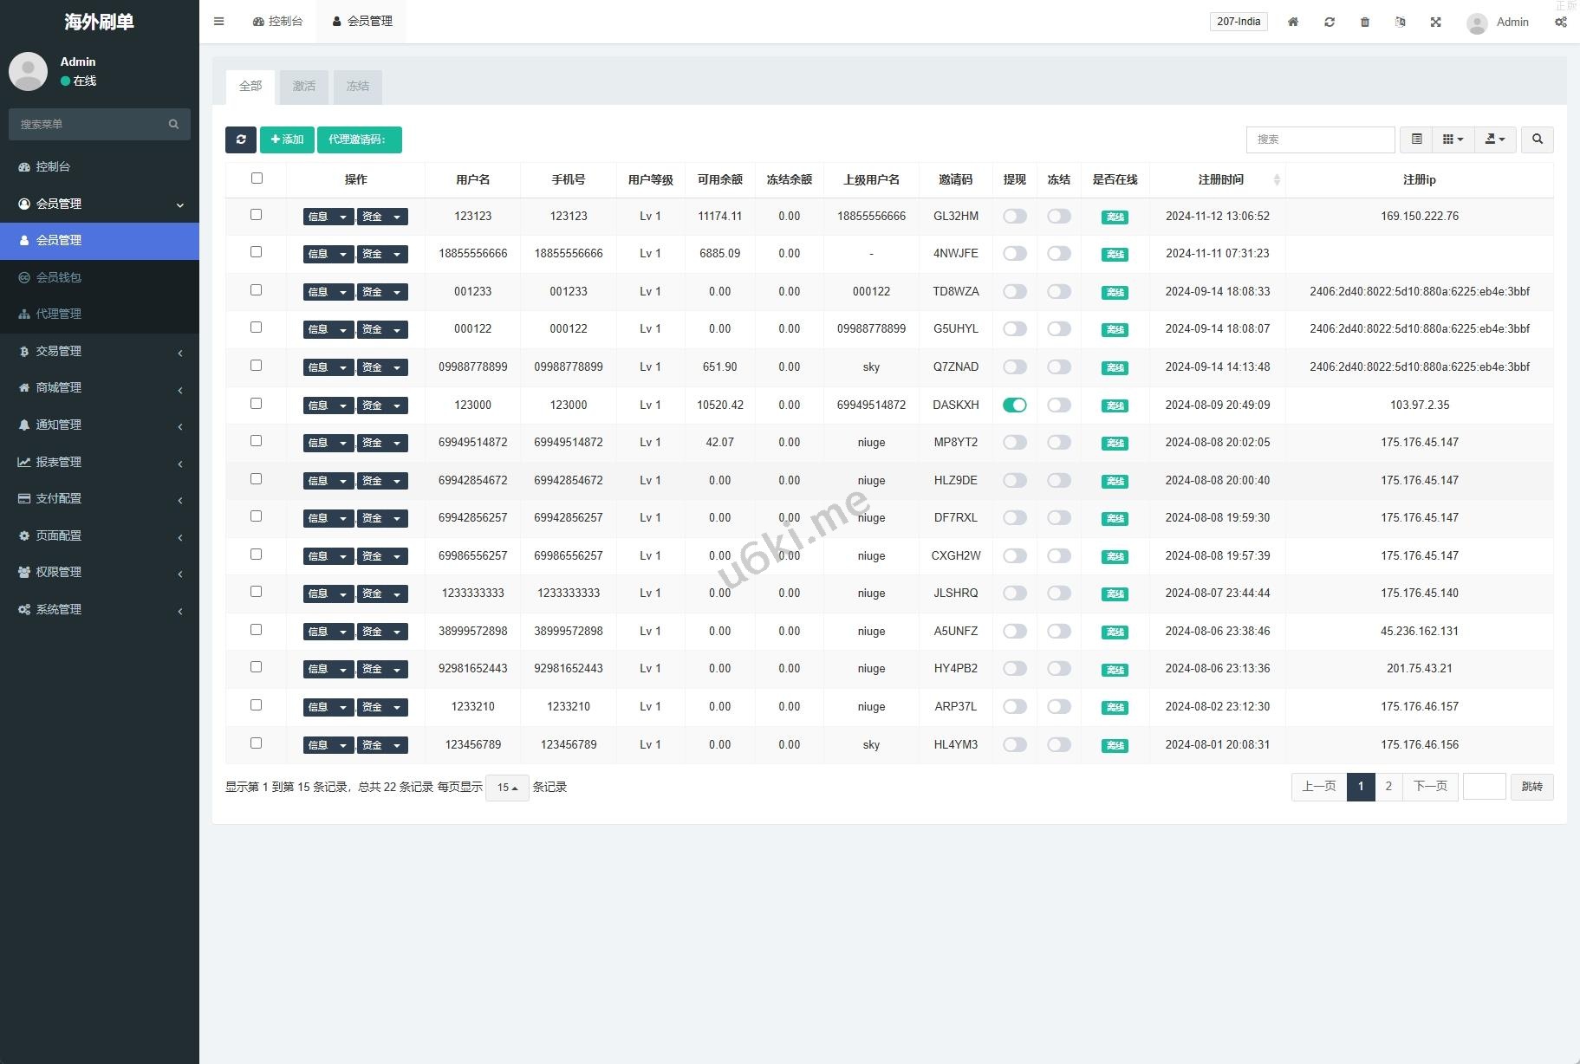Go to page 2 of records
Image resolution: width=1580 pixels, height=1064 pixels.
(1388, 787)
